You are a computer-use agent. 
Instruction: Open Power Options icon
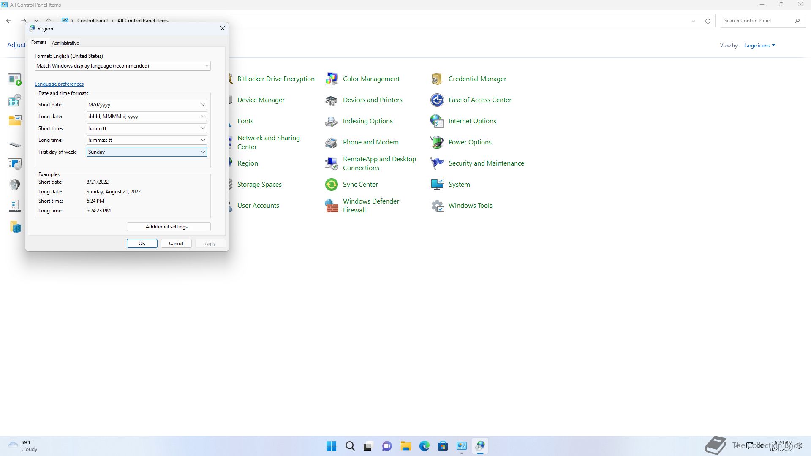[437, 142]
